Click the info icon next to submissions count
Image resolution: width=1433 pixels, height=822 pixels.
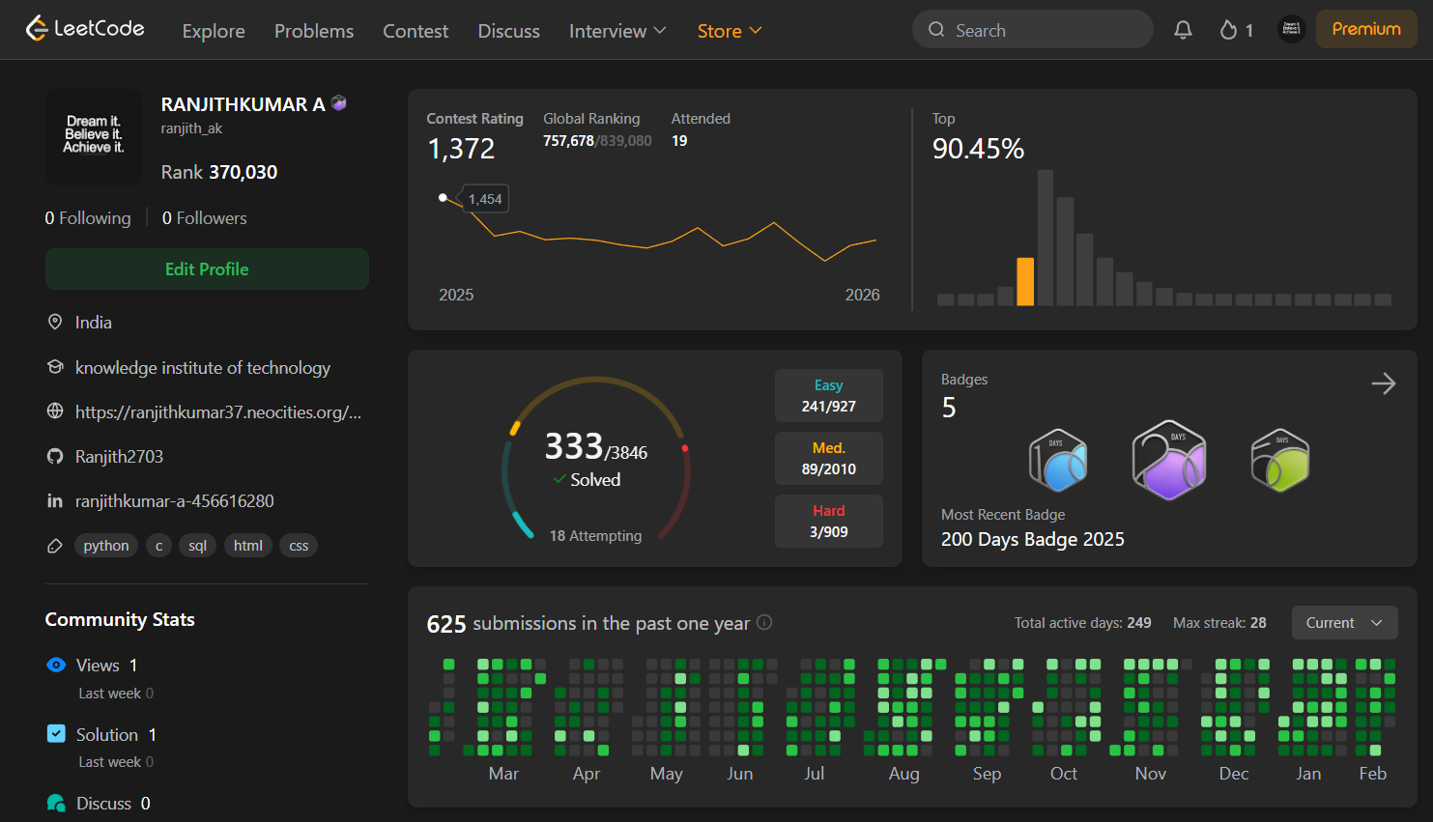point(763,623)
